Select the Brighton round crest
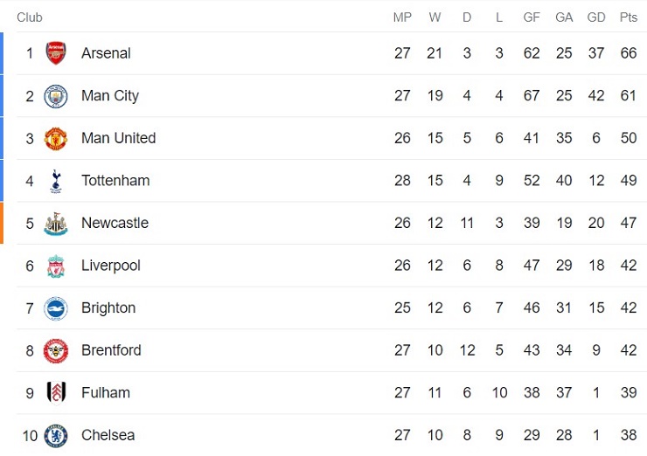647x456 pixels. 56,308
